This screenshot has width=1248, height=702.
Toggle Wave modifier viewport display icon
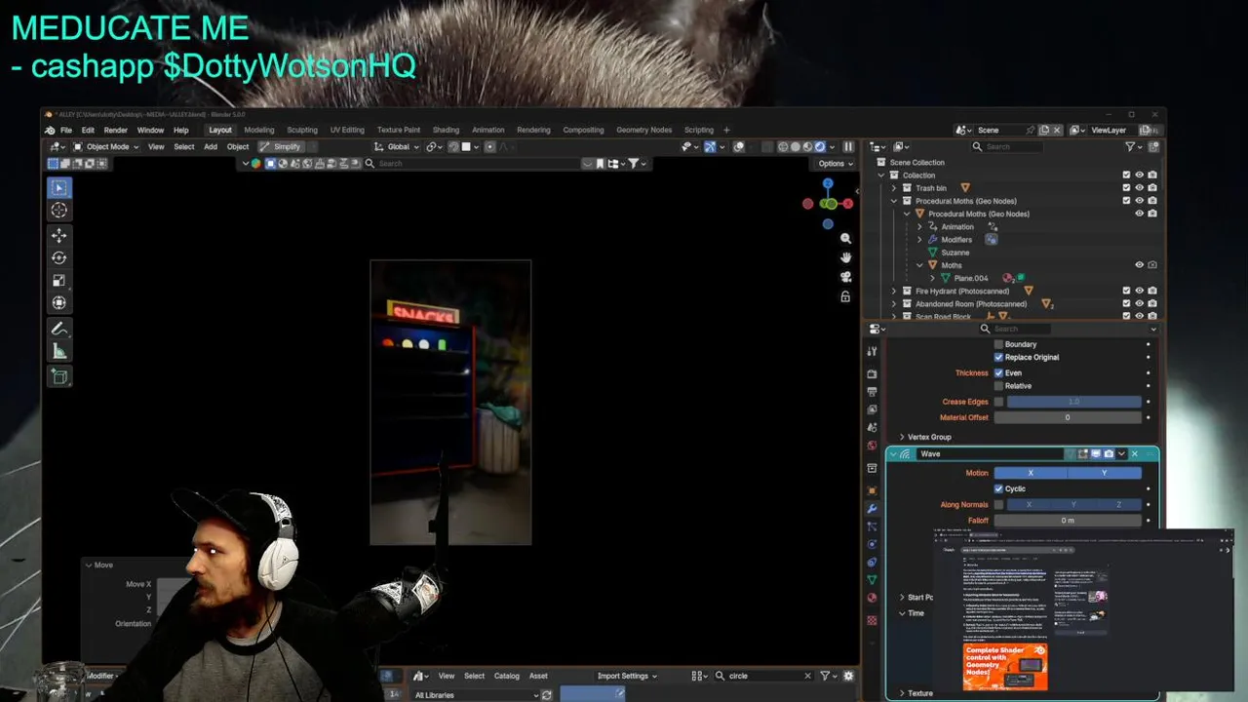pyautogui.click(x=1096, y=453)
